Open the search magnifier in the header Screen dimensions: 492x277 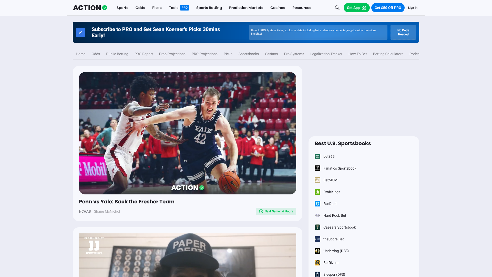point(337,8)
